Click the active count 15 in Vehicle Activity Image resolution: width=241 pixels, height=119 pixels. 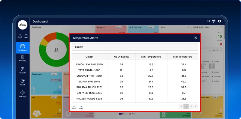click(x=220, y=36)
